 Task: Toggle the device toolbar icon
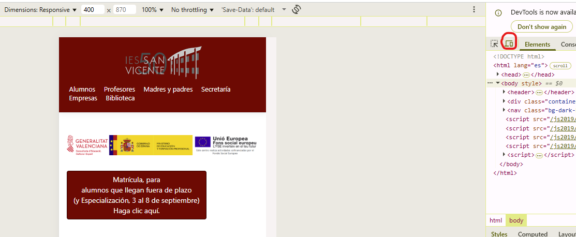point(509,44)
